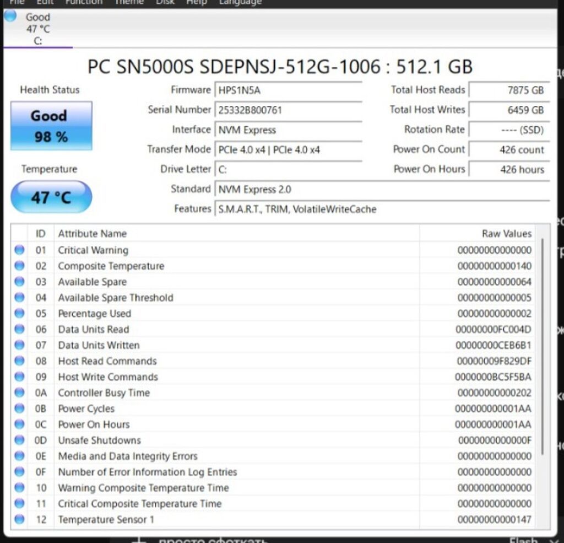The width and height of the screenshot is (564, 543).
Task: Click the status orb for Data Units Read
Action: 19,329
